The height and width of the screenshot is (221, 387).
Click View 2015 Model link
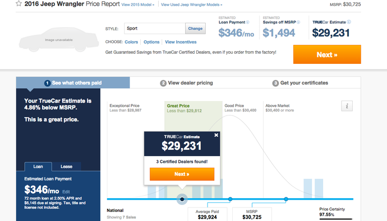(138, 5)
